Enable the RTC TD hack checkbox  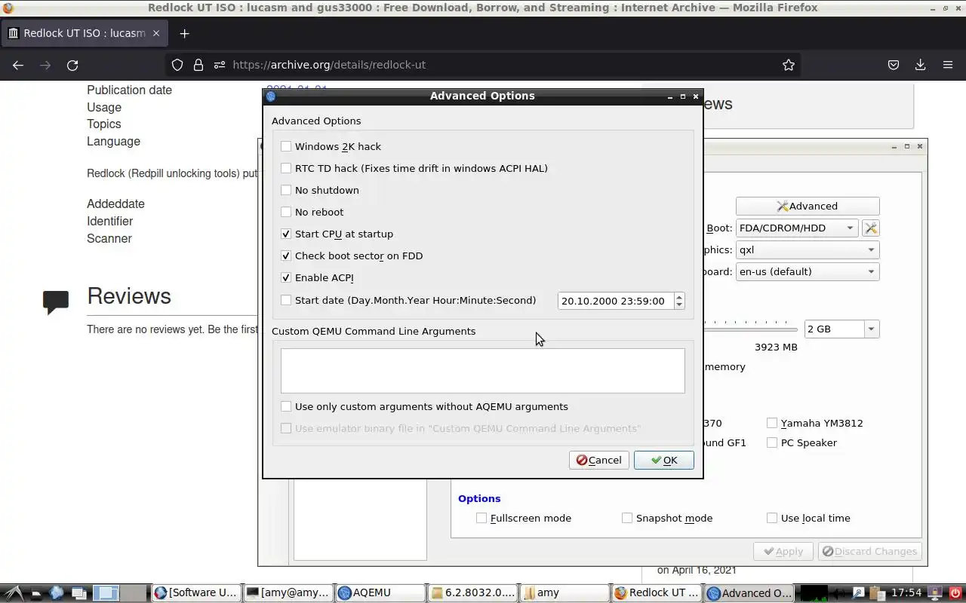286,168
